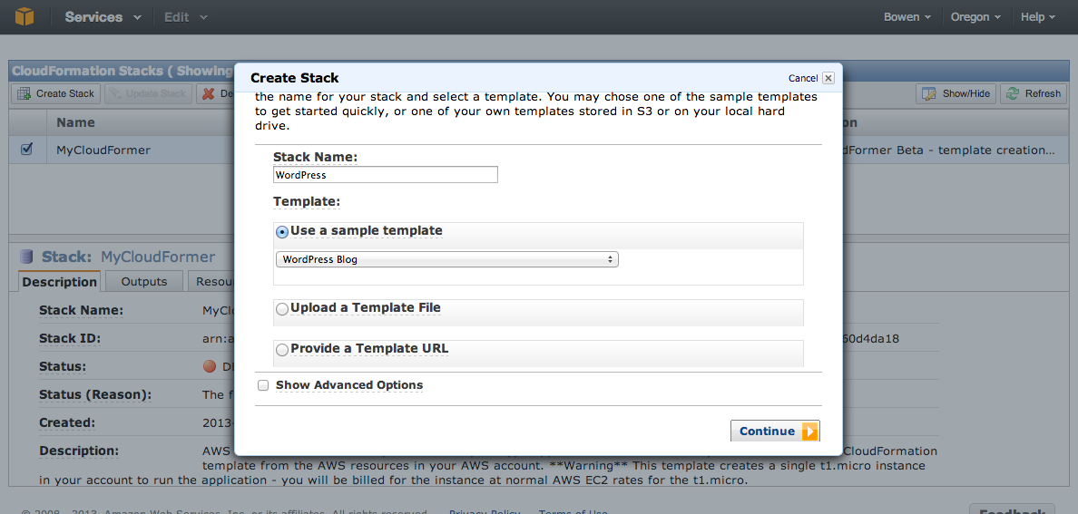Open the Help menu

coord(1038,17)
